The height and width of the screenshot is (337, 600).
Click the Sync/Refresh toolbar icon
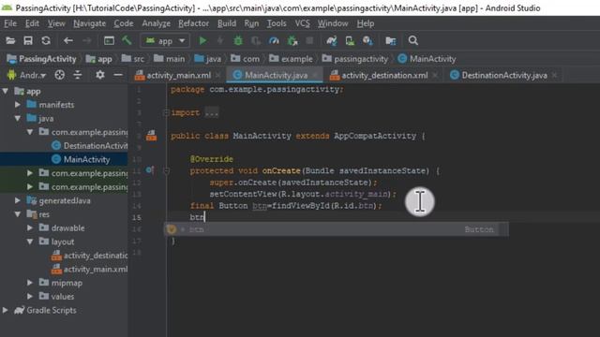pyautogui.click(x=46, y=40)
